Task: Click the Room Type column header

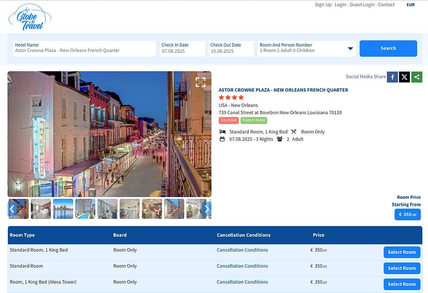Action: coord(22,235)
